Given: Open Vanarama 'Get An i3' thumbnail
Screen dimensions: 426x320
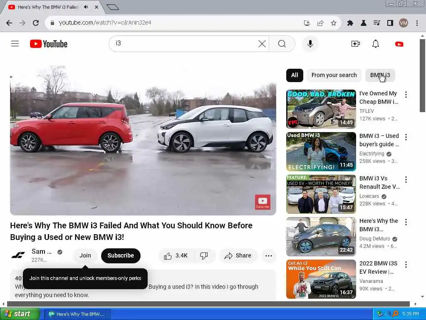Looking at the screenshot, I should (x=321, y=279).
